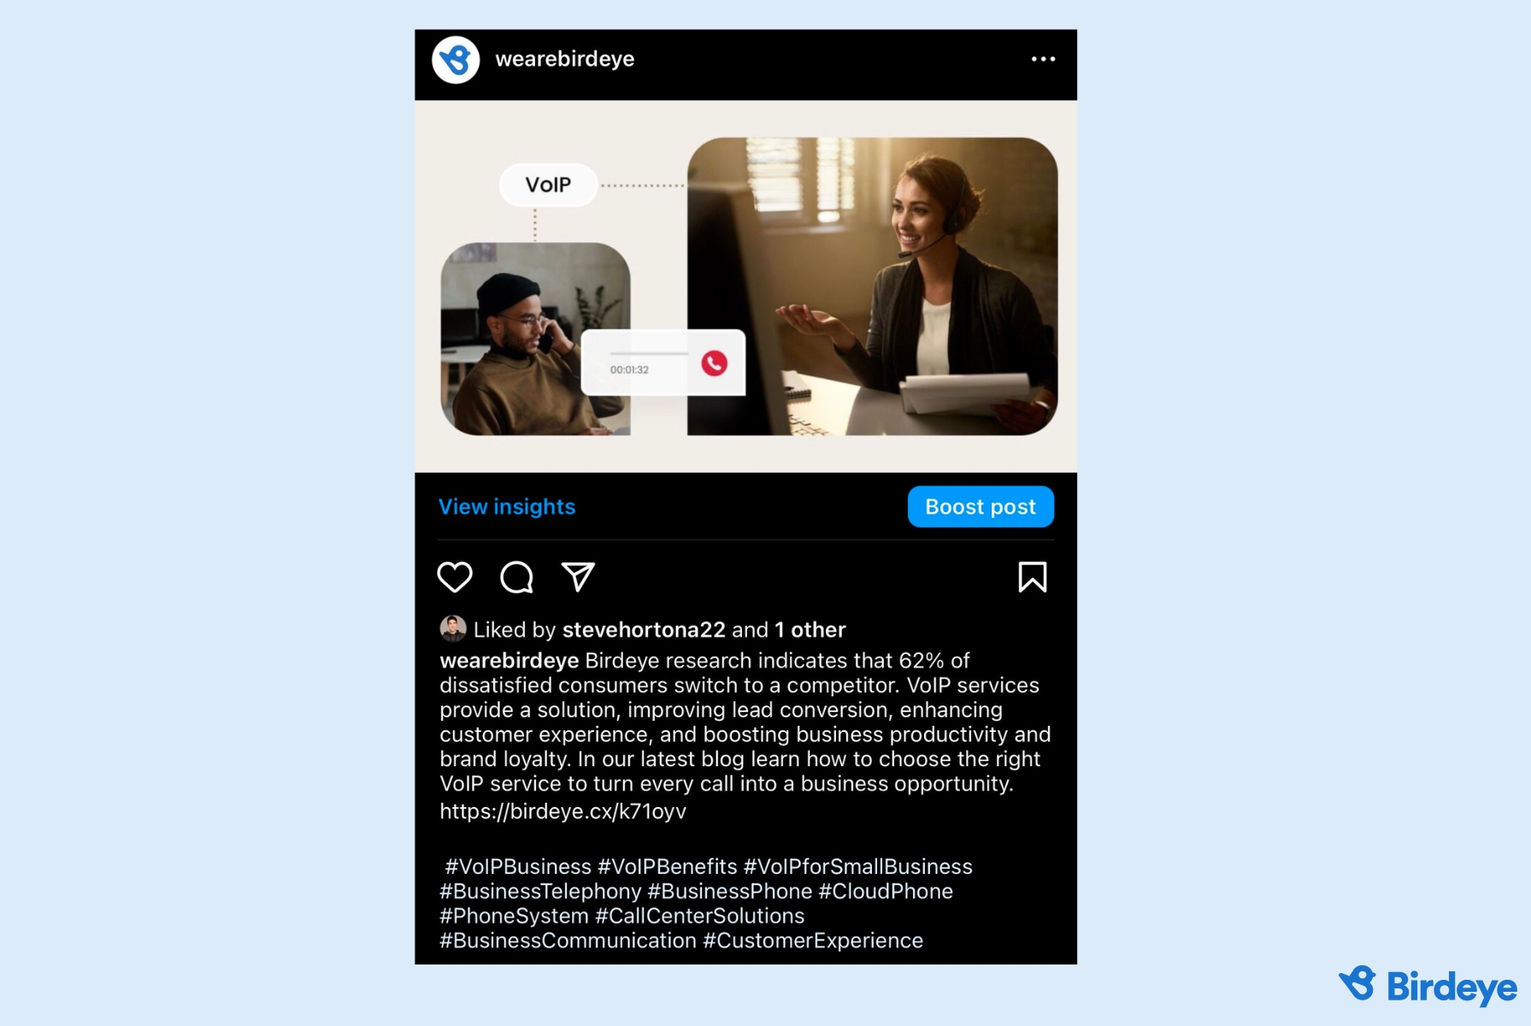
Task: Open stevehortona22's profile from likes
Action: (644, 630)
